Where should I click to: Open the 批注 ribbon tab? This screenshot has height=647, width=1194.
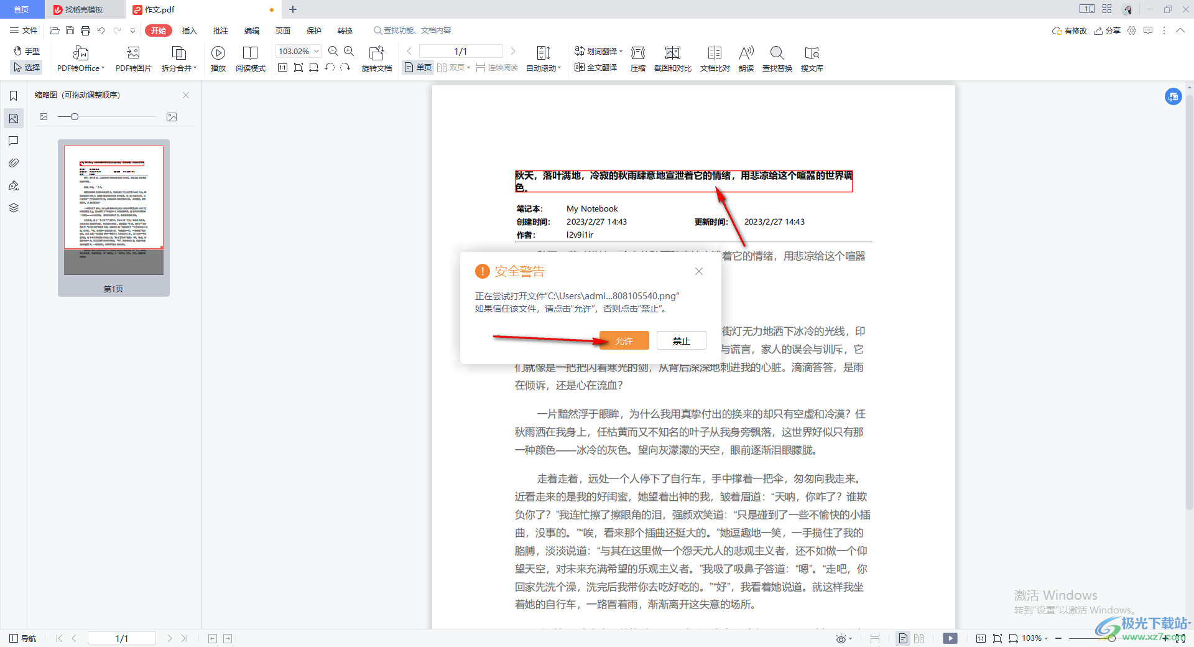click(x=220, y=30)
